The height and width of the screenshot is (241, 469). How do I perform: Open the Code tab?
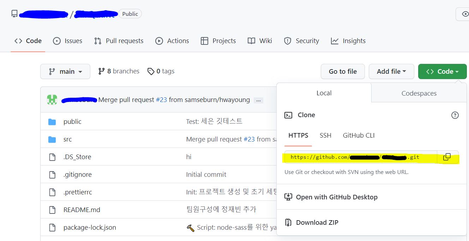tap(28, 41)
